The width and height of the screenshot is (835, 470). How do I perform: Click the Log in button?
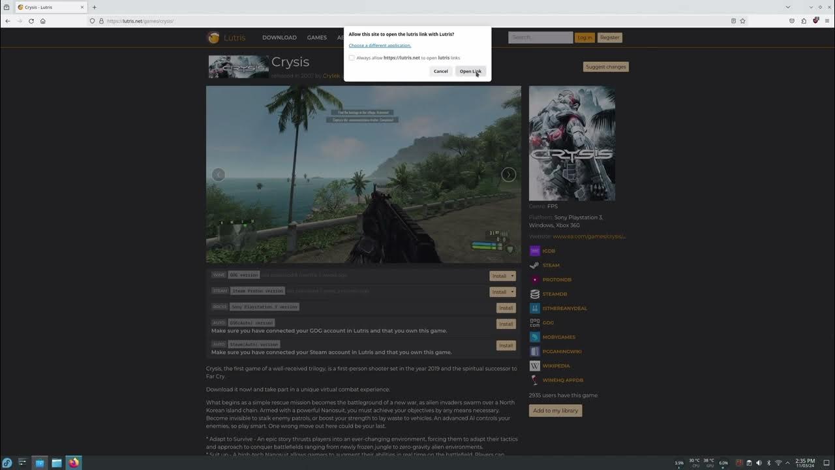[x=584, y=37]
